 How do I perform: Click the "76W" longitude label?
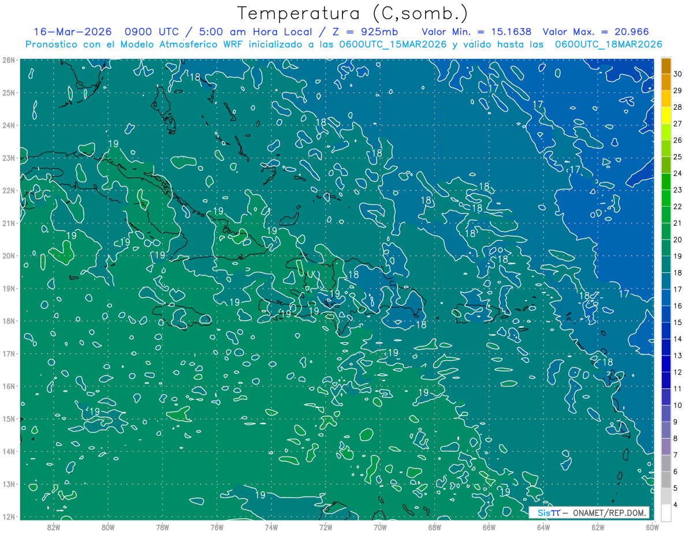tap(217, 527)
